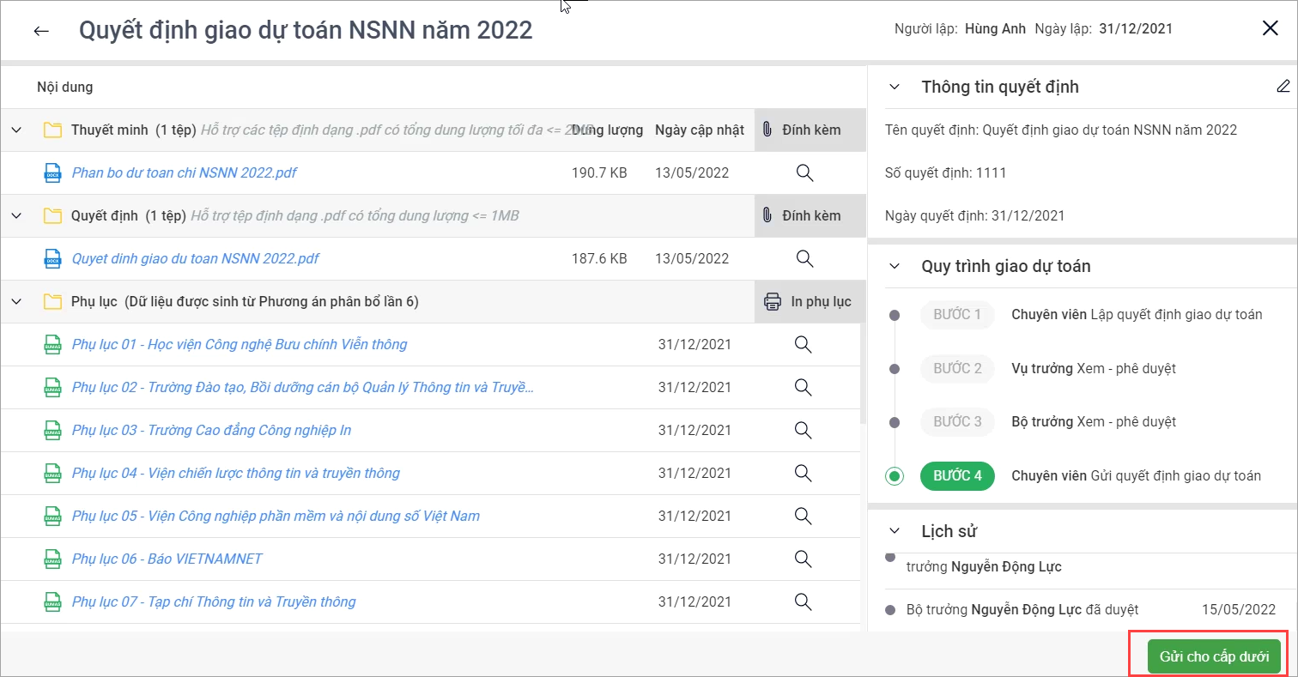This screenshot has height=677, width=1298.
Task: Collapse the Quyết định folder section
Action: coord(16,215)
